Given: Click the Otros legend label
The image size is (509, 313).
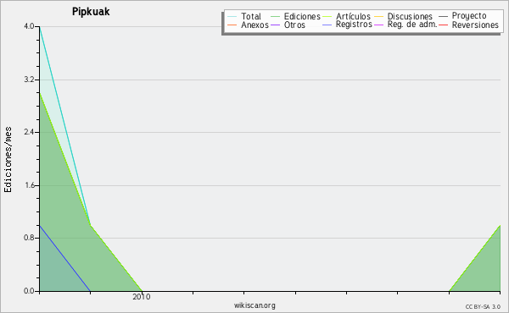Looking at the screenshot, I should [294, 25].
